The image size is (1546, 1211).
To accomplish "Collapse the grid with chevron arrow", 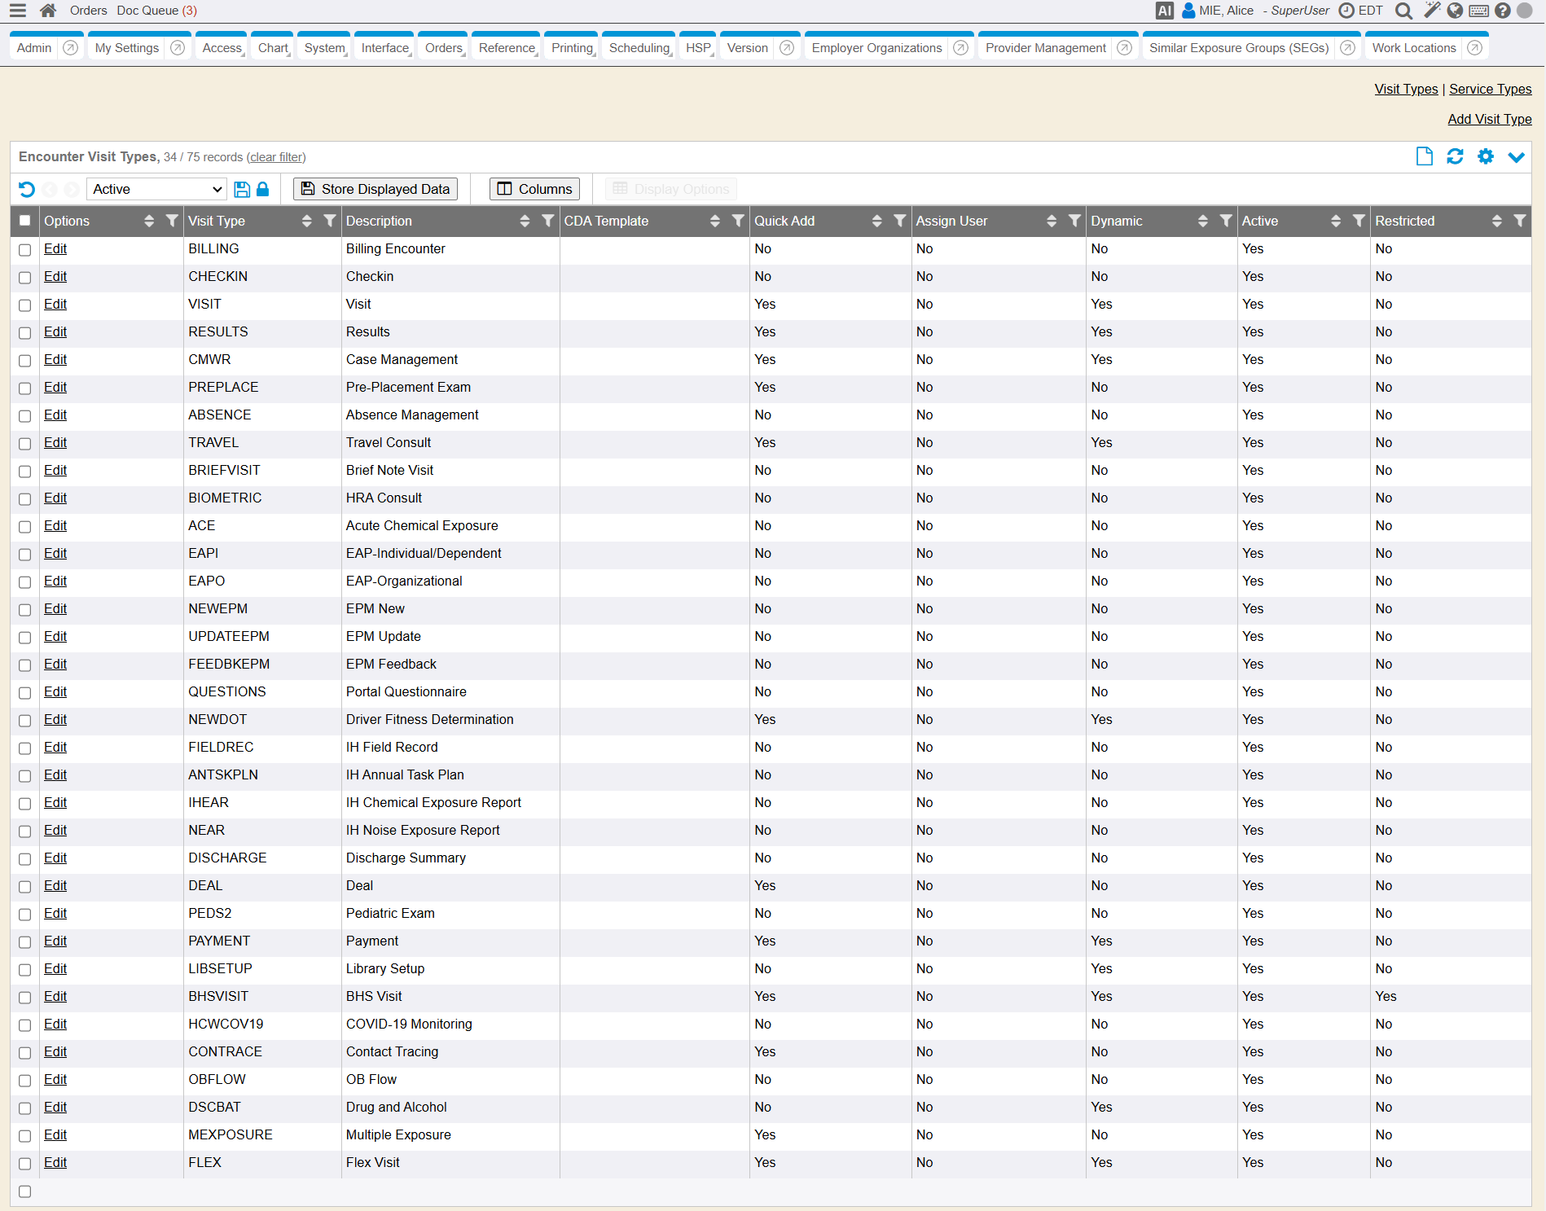I will [1516, 156].
